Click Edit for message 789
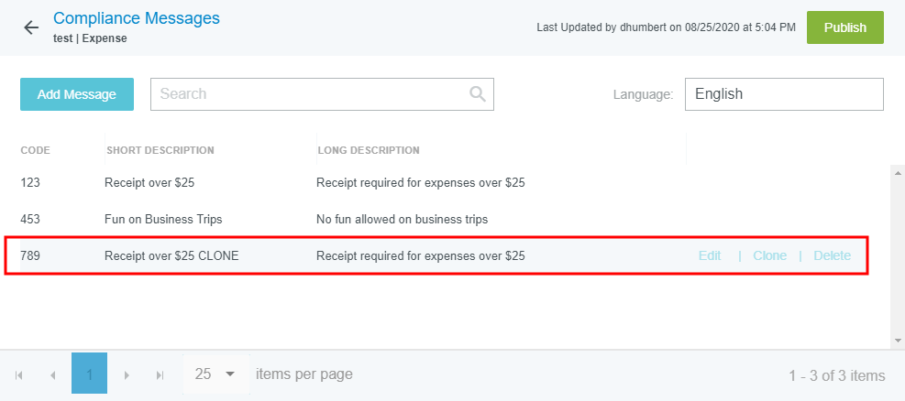Viewport: 905px width, 401px height. [710, 255]
